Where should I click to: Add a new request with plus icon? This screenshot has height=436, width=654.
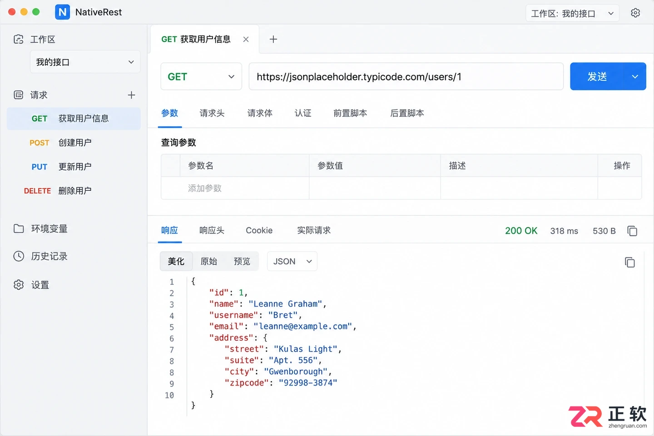[x=131, y=95]
